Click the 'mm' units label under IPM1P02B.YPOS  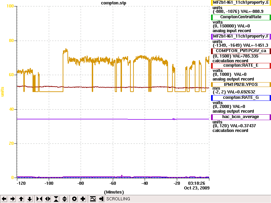coord(216,88)
